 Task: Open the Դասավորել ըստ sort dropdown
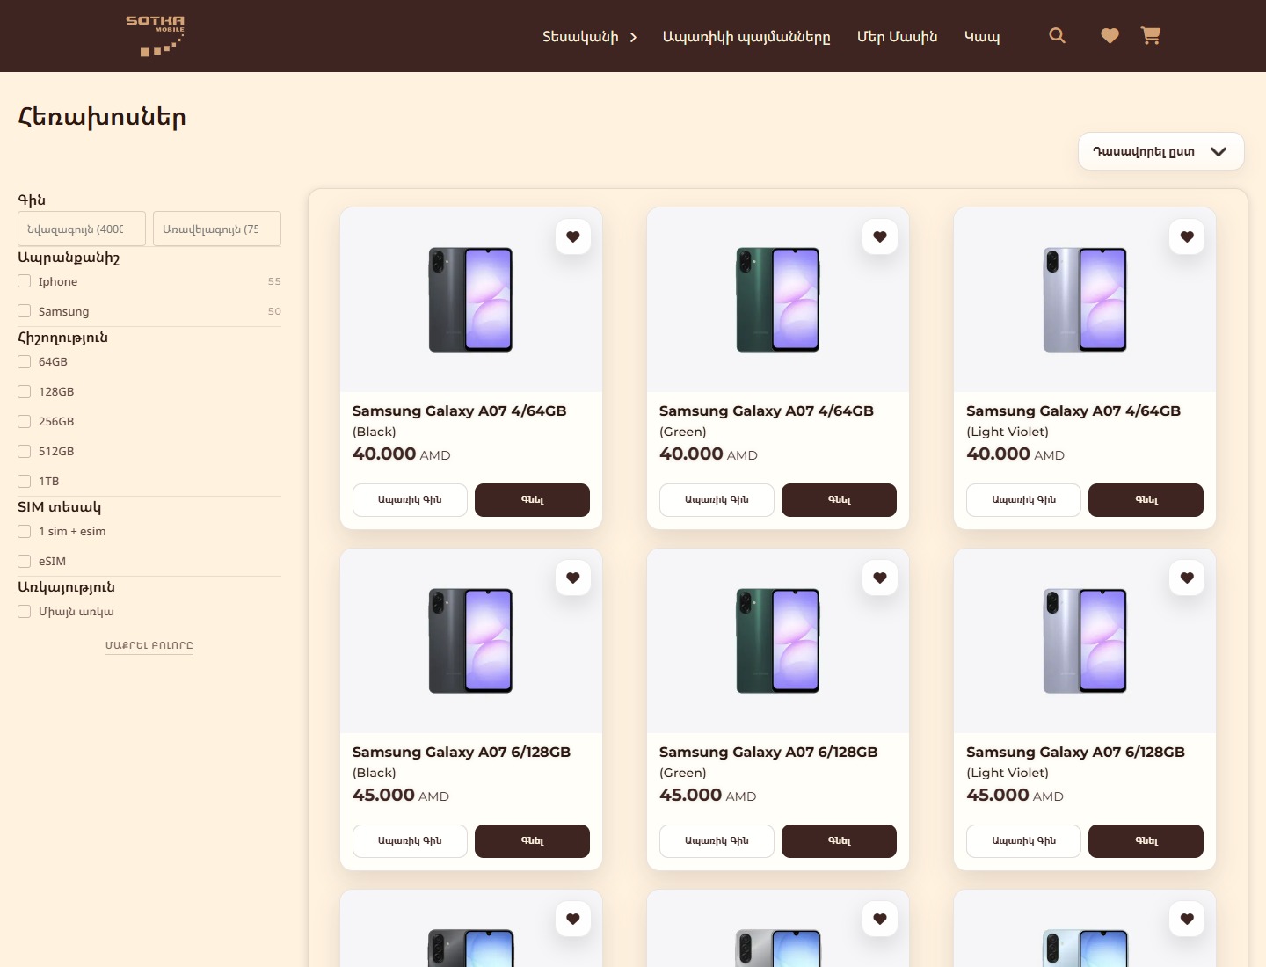click(x=1160, y=151)
